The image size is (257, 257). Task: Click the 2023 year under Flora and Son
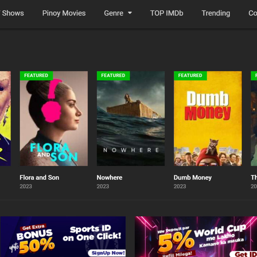click(26, 186)
